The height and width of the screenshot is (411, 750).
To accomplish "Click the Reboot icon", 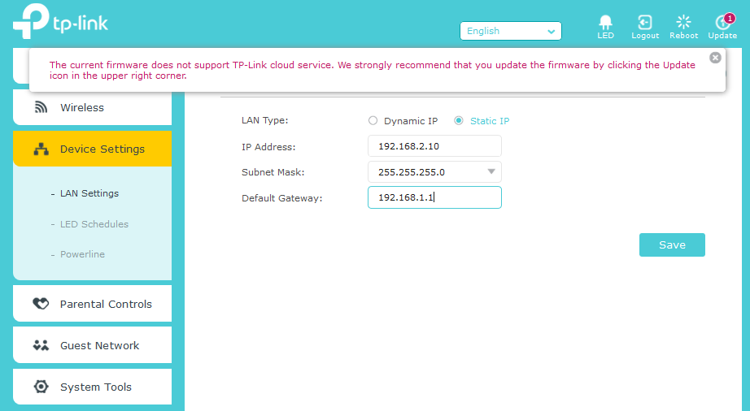I will pyautogui.click(x=683, y=23).
